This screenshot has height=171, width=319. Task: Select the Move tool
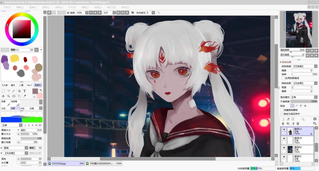[3, 96]
